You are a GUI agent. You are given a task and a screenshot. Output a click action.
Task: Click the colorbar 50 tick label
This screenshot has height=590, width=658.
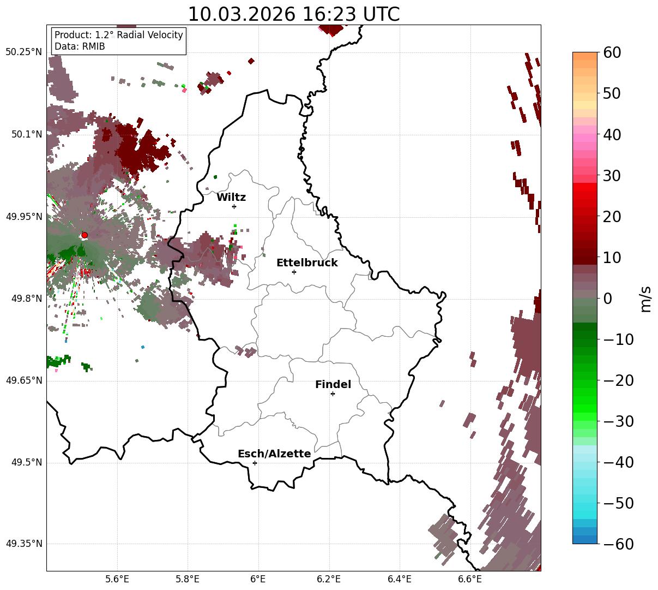611,93
